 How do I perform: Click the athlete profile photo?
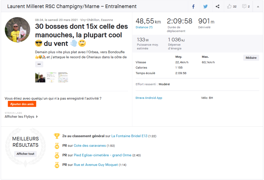click(x=18, y=30)
